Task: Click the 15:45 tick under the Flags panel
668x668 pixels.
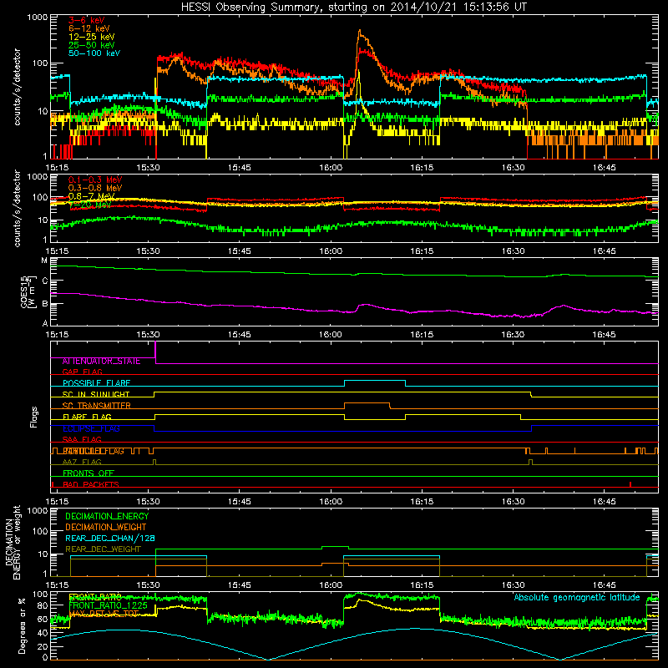Action: [x=240, y=502]
